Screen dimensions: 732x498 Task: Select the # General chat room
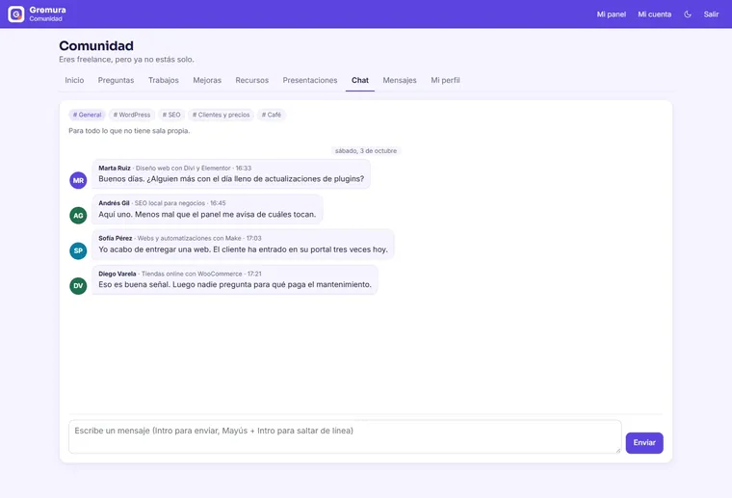pyautogui.click(x=88, y=115)
